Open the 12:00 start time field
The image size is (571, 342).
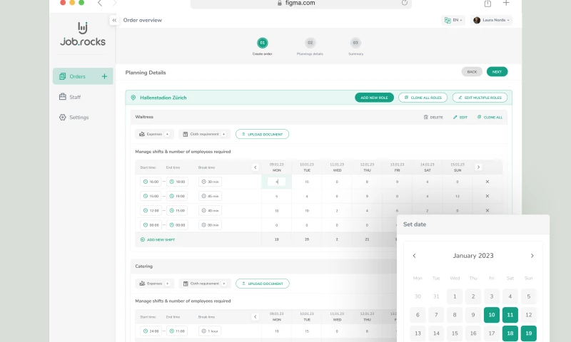tap(151, 210)
